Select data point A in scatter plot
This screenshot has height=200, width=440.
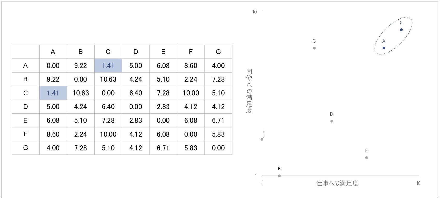[384, 48]
